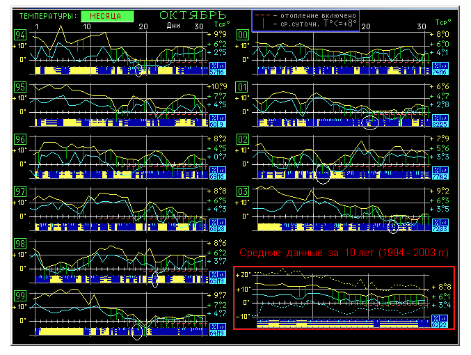Click the +8,0 maximum value for year 00
Screen dimensions: 471x355
point(440,34)
